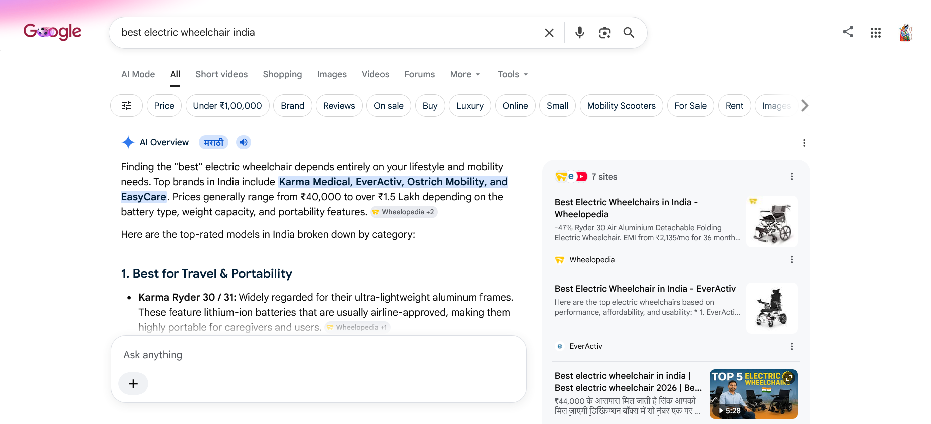Select the Online filter chip
Image resolution: width=931 pixels, height=424 pixels.
tap(515, 106)
